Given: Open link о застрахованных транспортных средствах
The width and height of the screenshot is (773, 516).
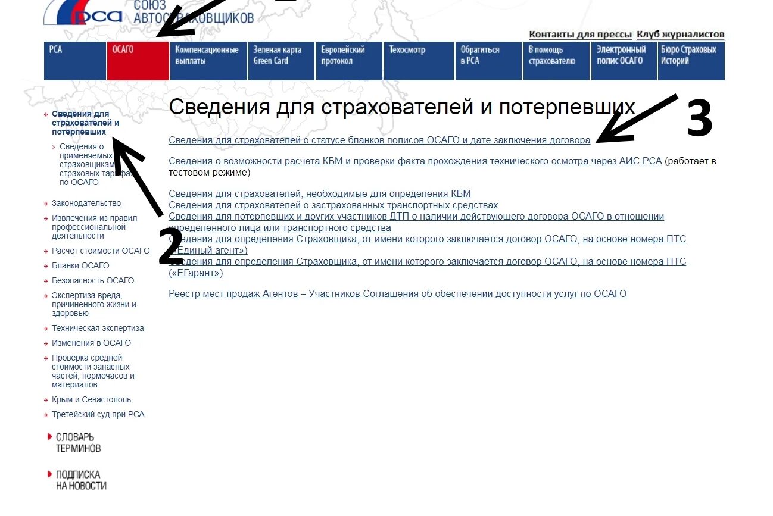Looking at the screenshot, I should point(333,205).
